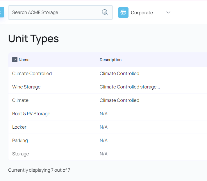This screenshot has height=181, width=207.
Task: Click the truncated Wine Storage description text
Action: pos(130,87)
